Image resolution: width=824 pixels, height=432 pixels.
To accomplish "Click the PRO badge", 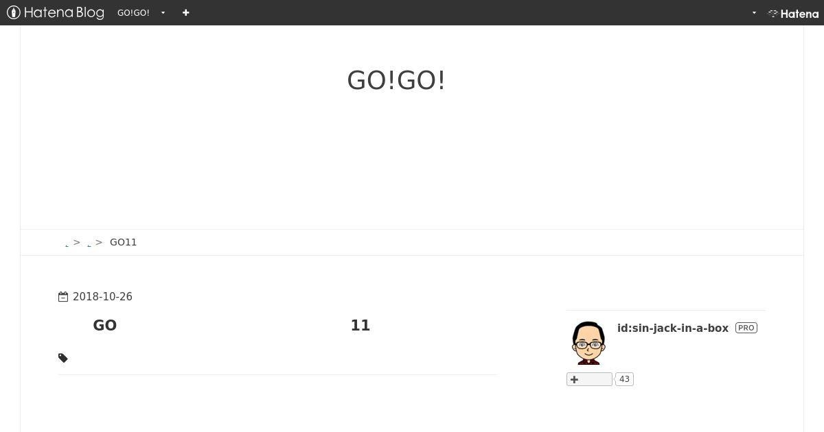I will 746,328.
